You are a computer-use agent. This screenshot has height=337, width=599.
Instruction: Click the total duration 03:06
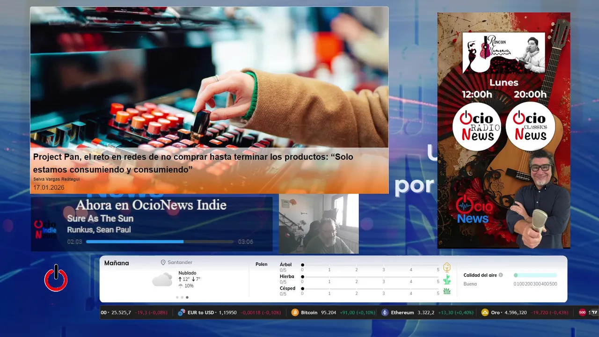pyautogui.click(x=245, y=242)
